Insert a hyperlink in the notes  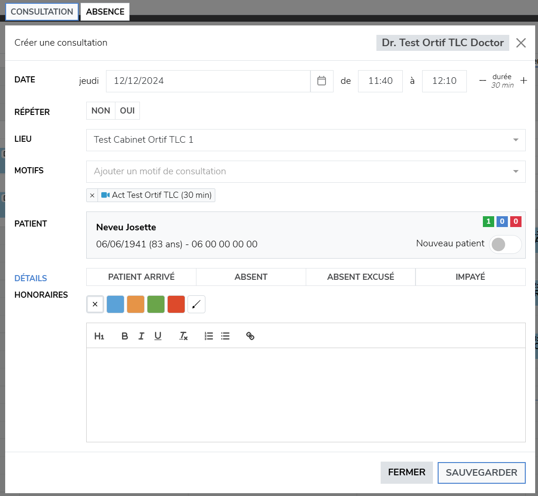tap(250, 336)
